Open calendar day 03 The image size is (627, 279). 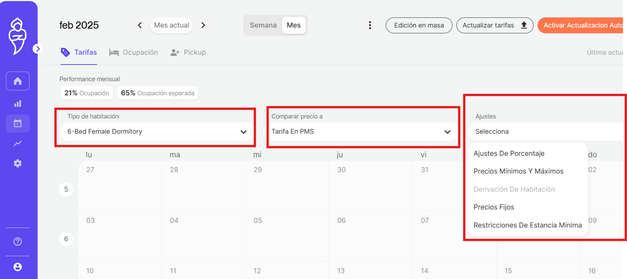[x=120, y=236]
